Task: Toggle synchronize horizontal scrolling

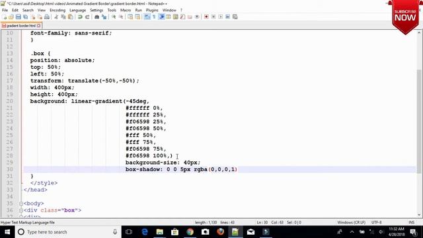Action: (x=137, y=17)
